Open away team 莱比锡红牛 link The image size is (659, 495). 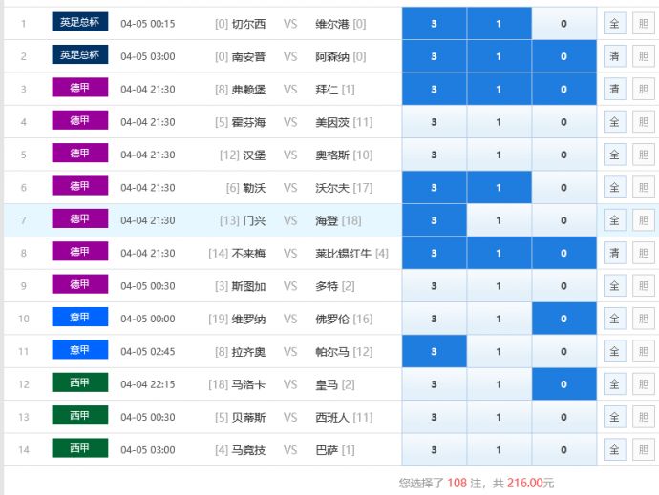pyautogui.click(x=344, y=254)
